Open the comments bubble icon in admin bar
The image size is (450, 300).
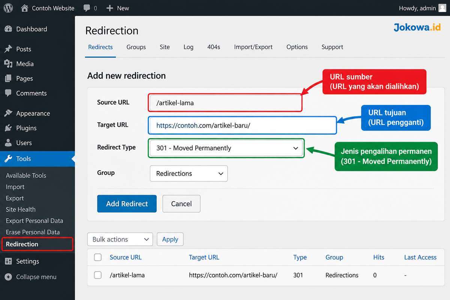tap(87, 8)
